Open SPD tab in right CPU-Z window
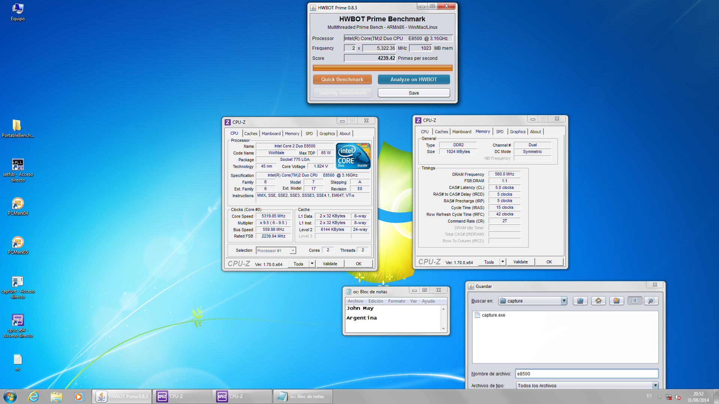Screen dimensions: 719x404 (500, 132)
